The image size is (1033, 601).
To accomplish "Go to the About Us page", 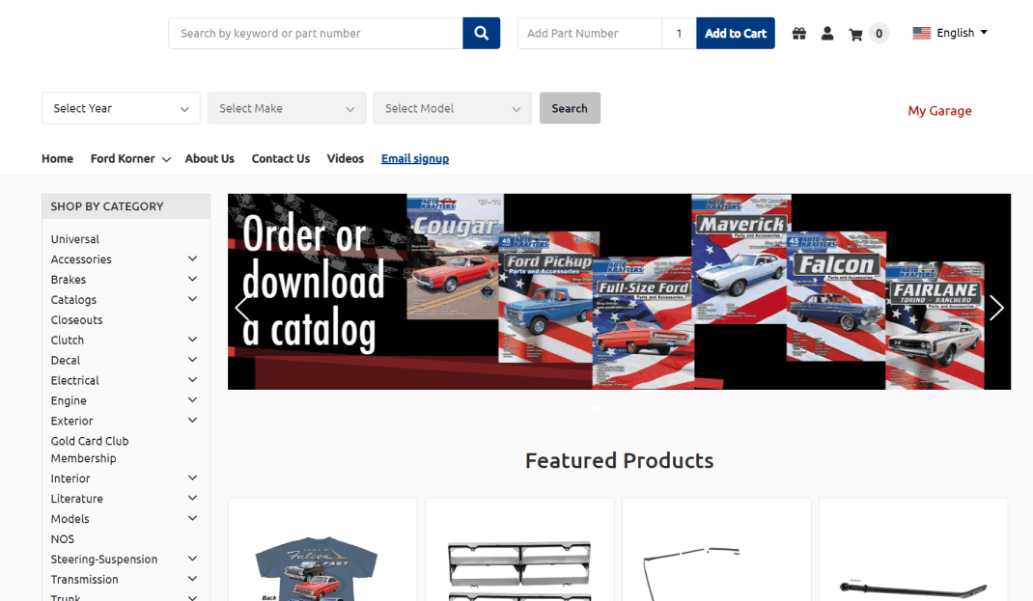I will [209, 158].
